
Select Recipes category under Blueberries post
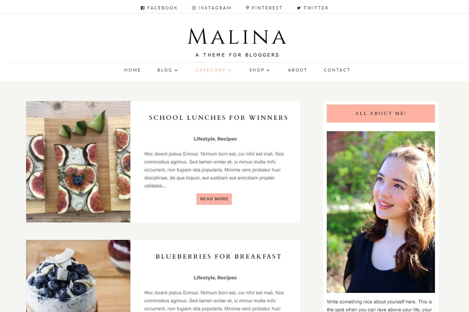coord(227,278)
